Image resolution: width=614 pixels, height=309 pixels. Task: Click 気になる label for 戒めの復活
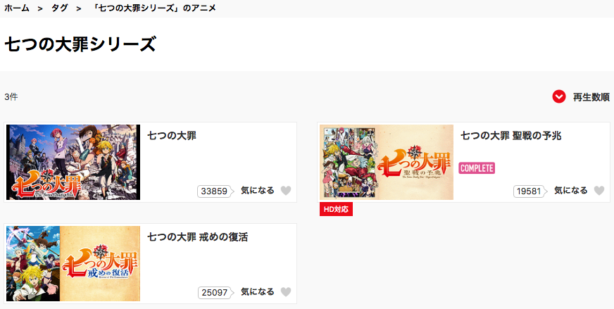[258, 292]
